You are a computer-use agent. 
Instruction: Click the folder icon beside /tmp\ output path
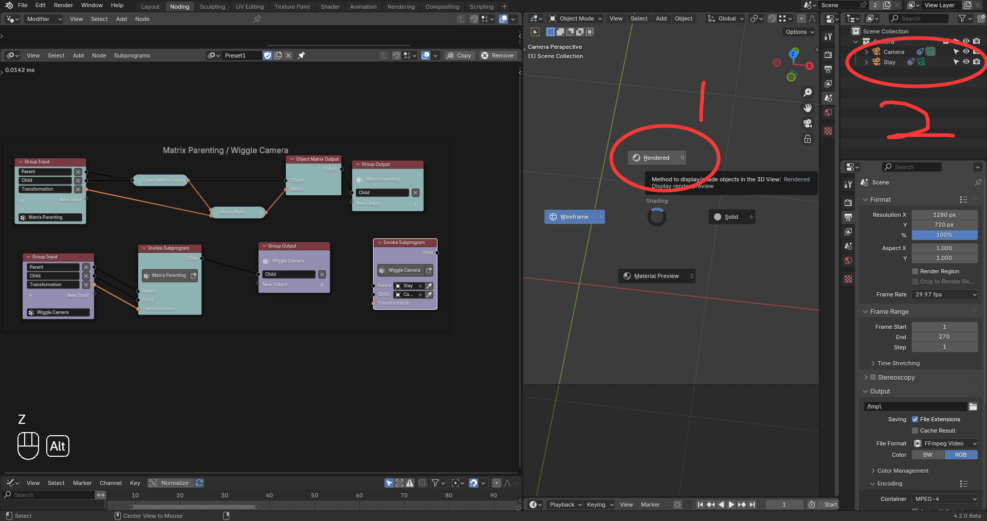tap(973, 406)
